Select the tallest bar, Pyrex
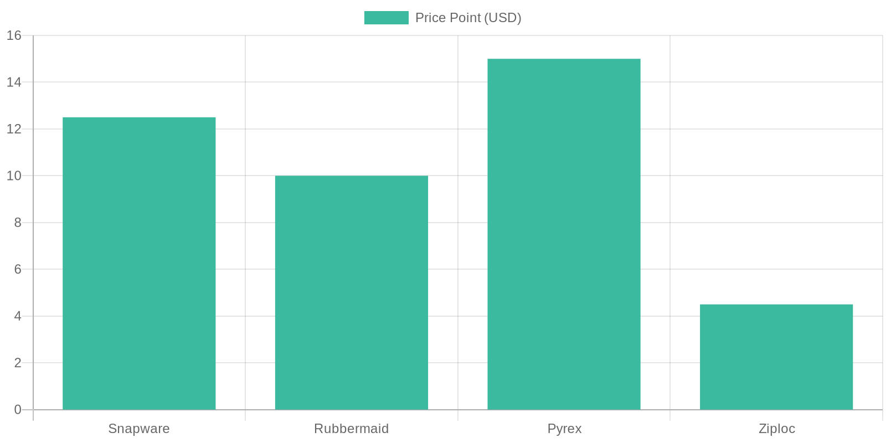 (564, 234)
